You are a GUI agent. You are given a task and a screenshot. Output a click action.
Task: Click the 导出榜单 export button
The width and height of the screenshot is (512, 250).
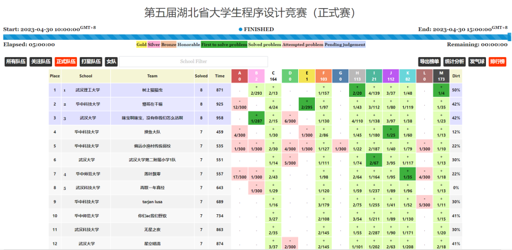[429, 61]
